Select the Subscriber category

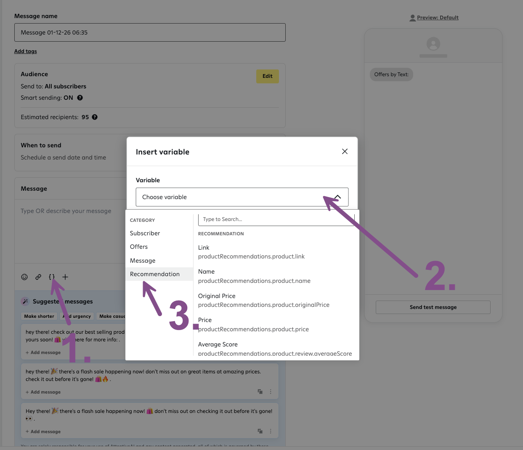click(x=145, y=233)
